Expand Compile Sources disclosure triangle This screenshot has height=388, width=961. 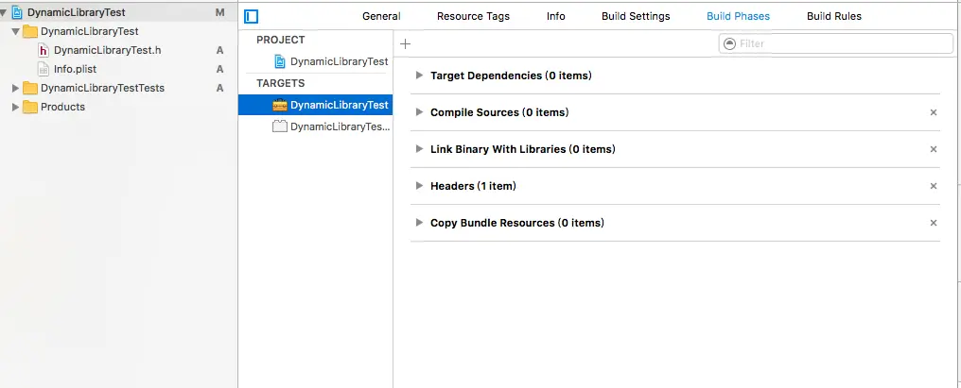tap(419, 112)
